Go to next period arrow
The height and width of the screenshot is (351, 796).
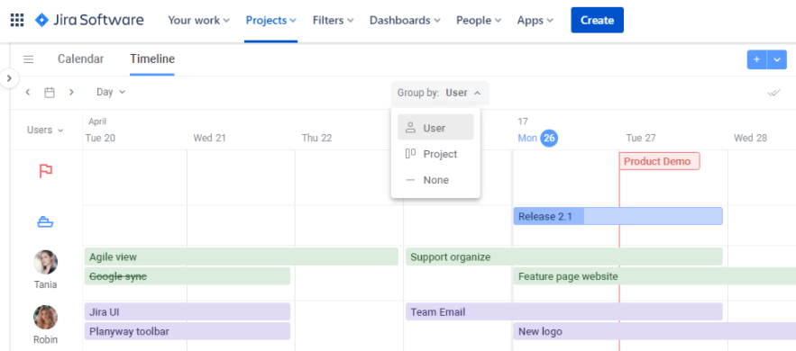71,92
